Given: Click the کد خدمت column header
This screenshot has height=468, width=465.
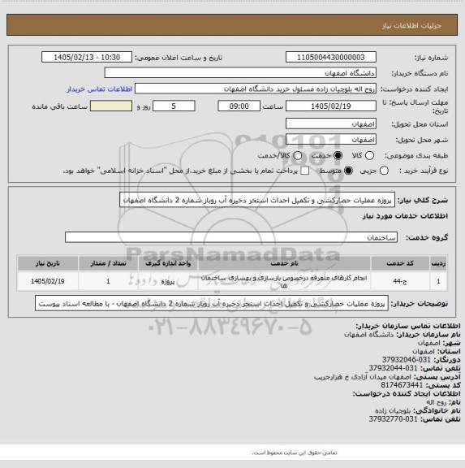Looking at the screenshot, I should (400, 263).
